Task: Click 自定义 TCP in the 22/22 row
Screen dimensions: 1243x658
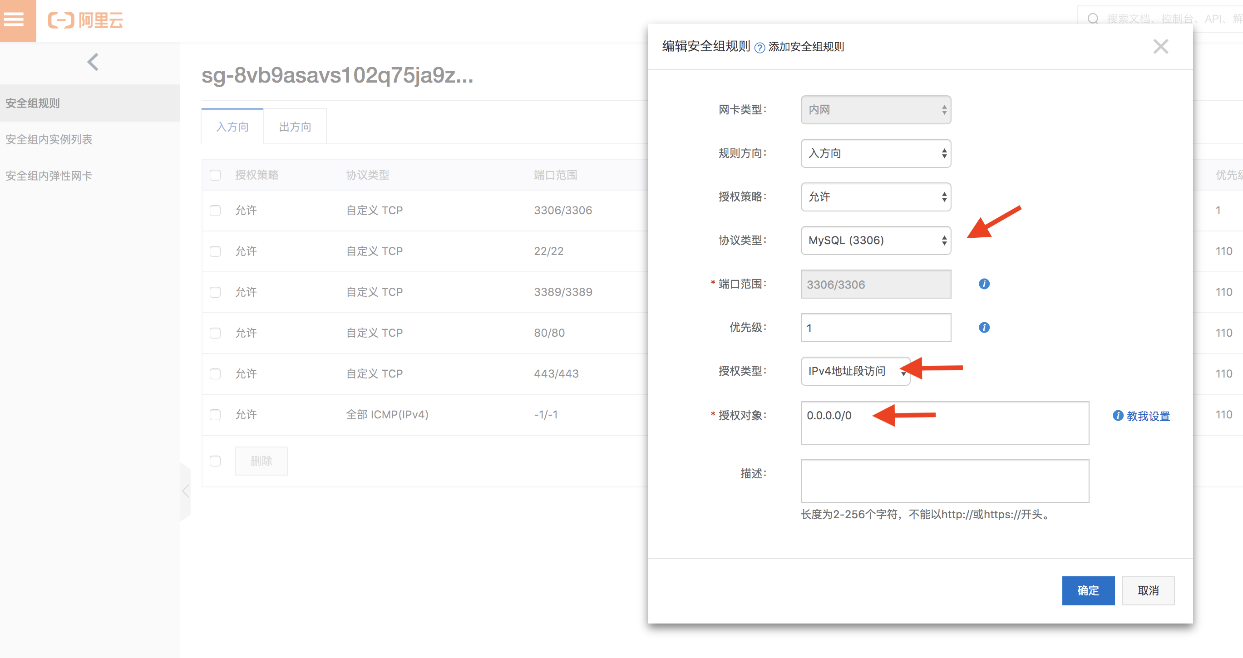Action: (x=374, y=251)
